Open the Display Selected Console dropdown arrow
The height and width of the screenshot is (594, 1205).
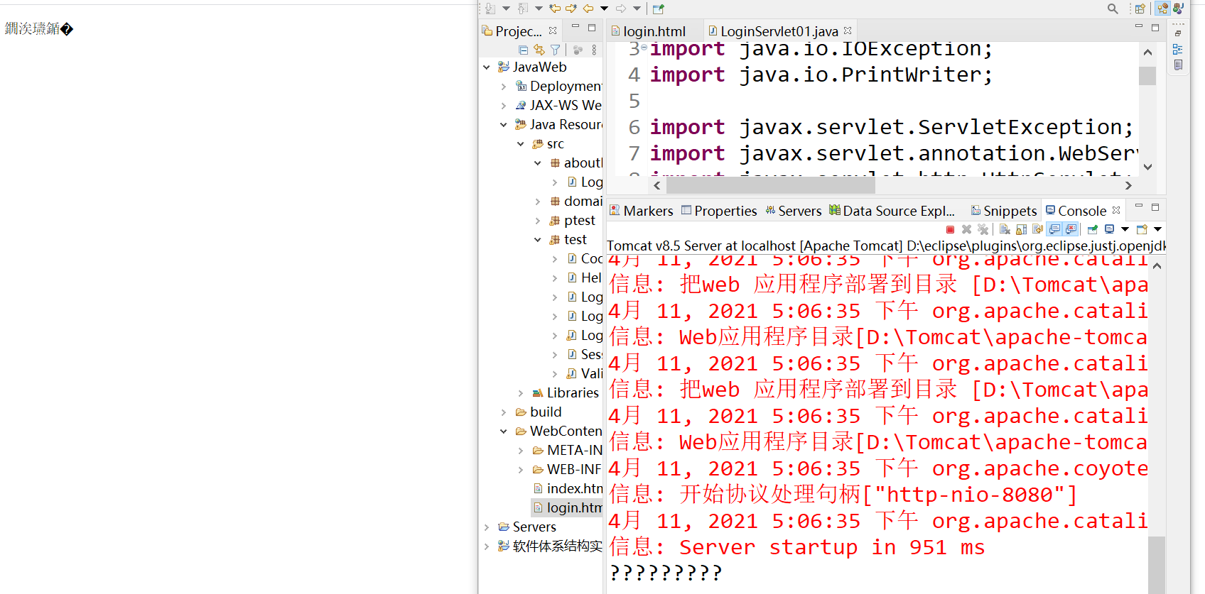tap(1125, 229)
